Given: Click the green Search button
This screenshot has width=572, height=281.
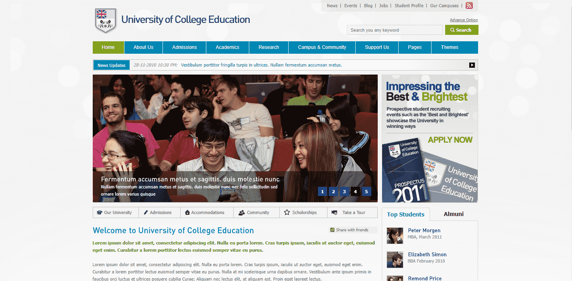Looking at the screenshot, I should coord(461,30).
